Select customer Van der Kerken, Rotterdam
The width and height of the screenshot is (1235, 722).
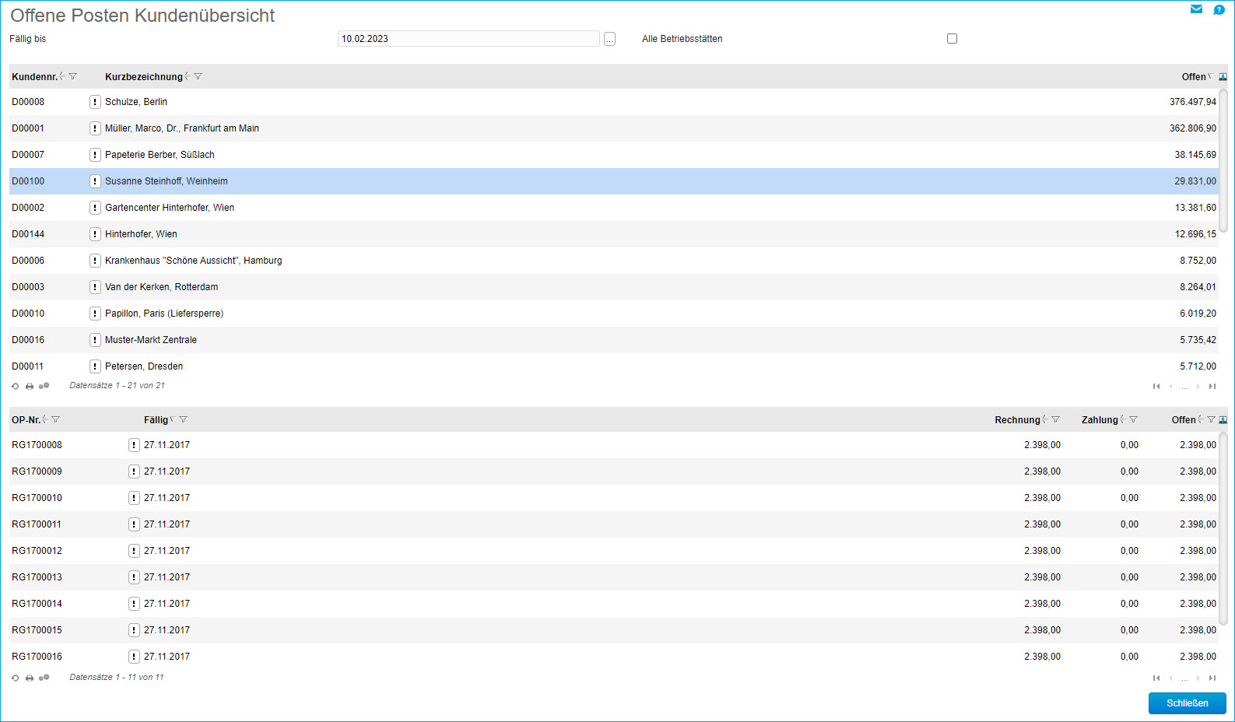coord(614,287)
